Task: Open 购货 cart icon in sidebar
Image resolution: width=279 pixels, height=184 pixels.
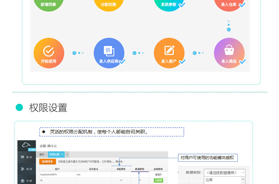Action: click(x=22, y=157)
